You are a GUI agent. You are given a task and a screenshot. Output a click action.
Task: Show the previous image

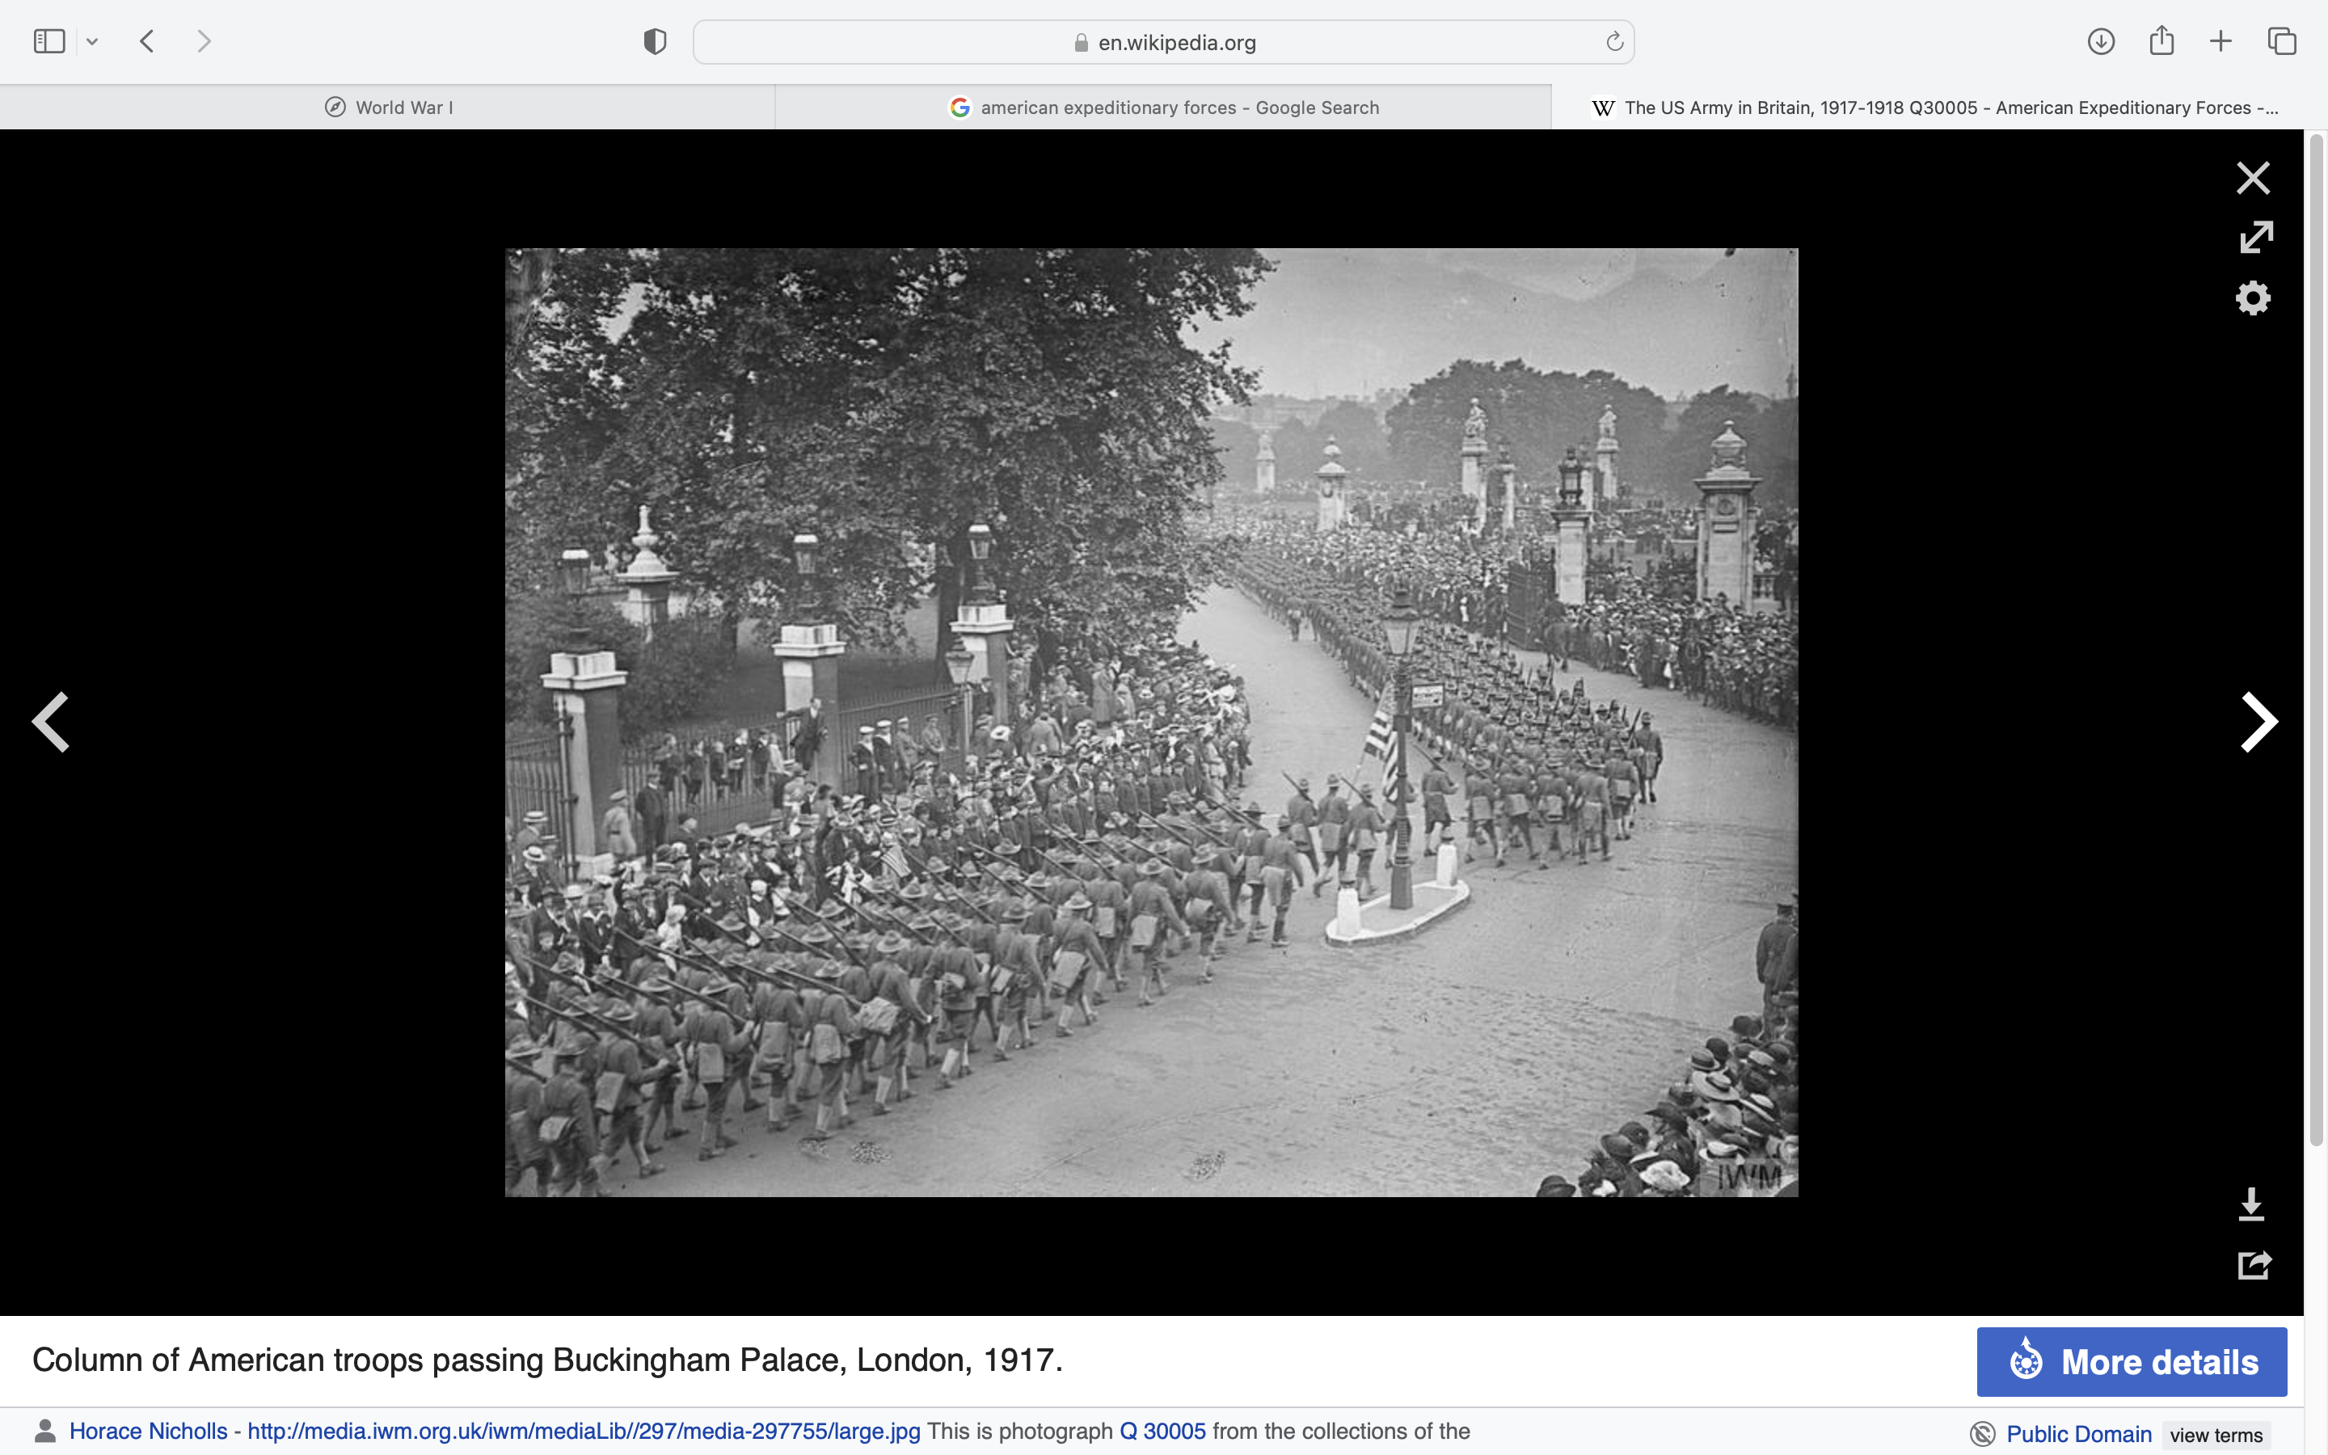pos(51,722)
